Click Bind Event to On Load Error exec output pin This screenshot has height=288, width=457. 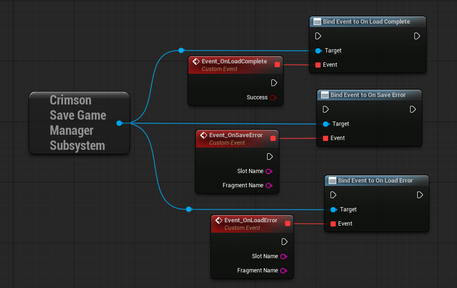point(420,195)
